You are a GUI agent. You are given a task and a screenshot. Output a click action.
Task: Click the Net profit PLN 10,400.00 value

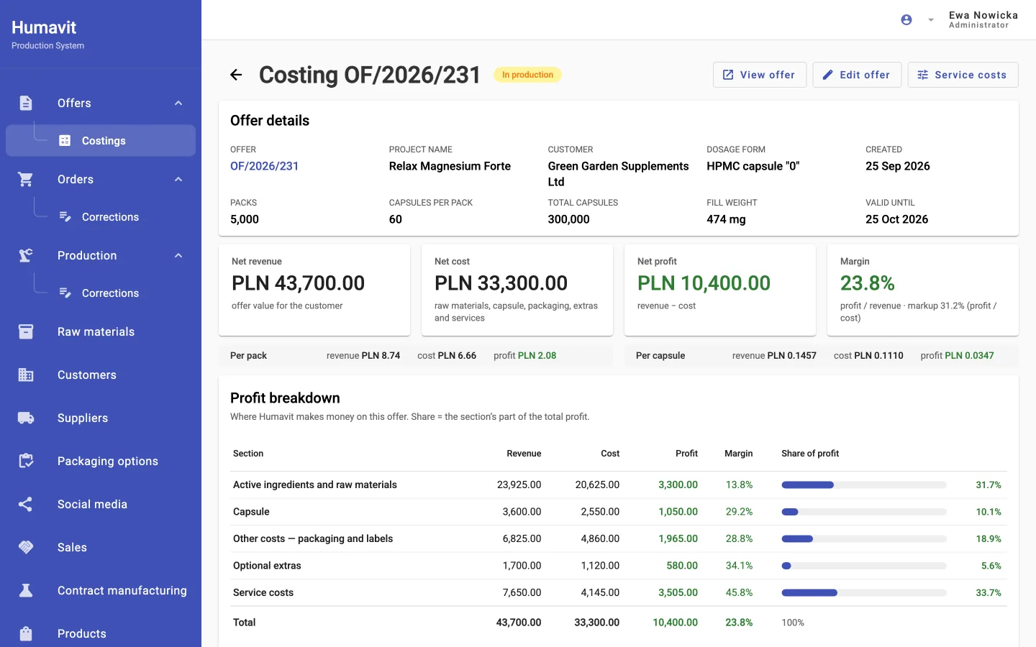704,283
